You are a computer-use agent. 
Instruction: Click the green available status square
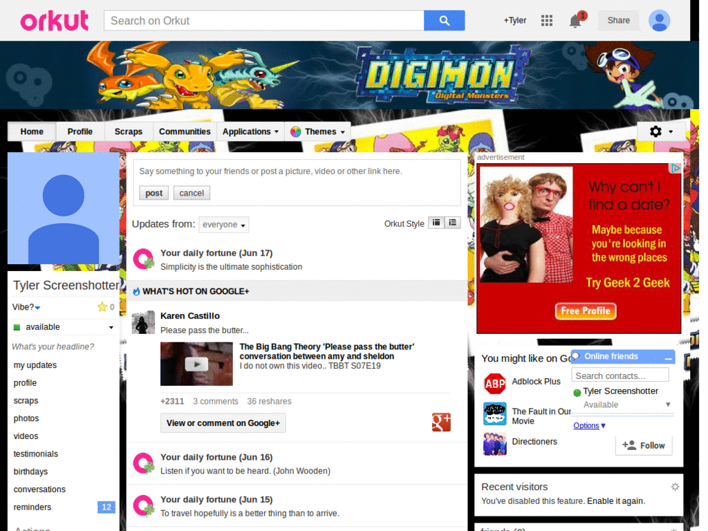17,327
